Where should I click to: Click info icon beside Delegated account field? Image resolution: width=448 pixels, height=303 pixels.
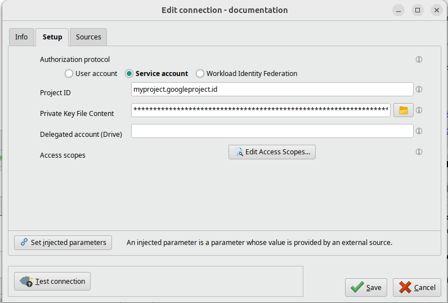pyautogui.click(x=419, y=131)
